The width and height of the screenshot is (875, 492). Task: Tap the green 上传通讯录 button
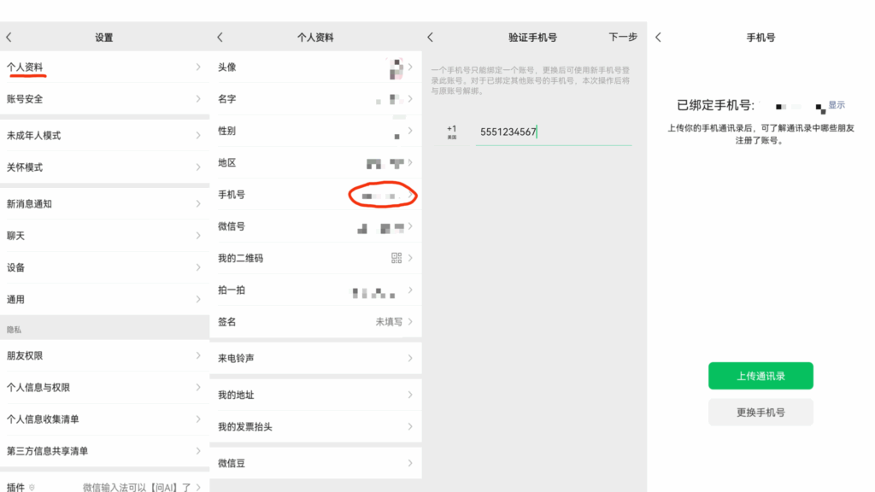(x=760, y=375)
